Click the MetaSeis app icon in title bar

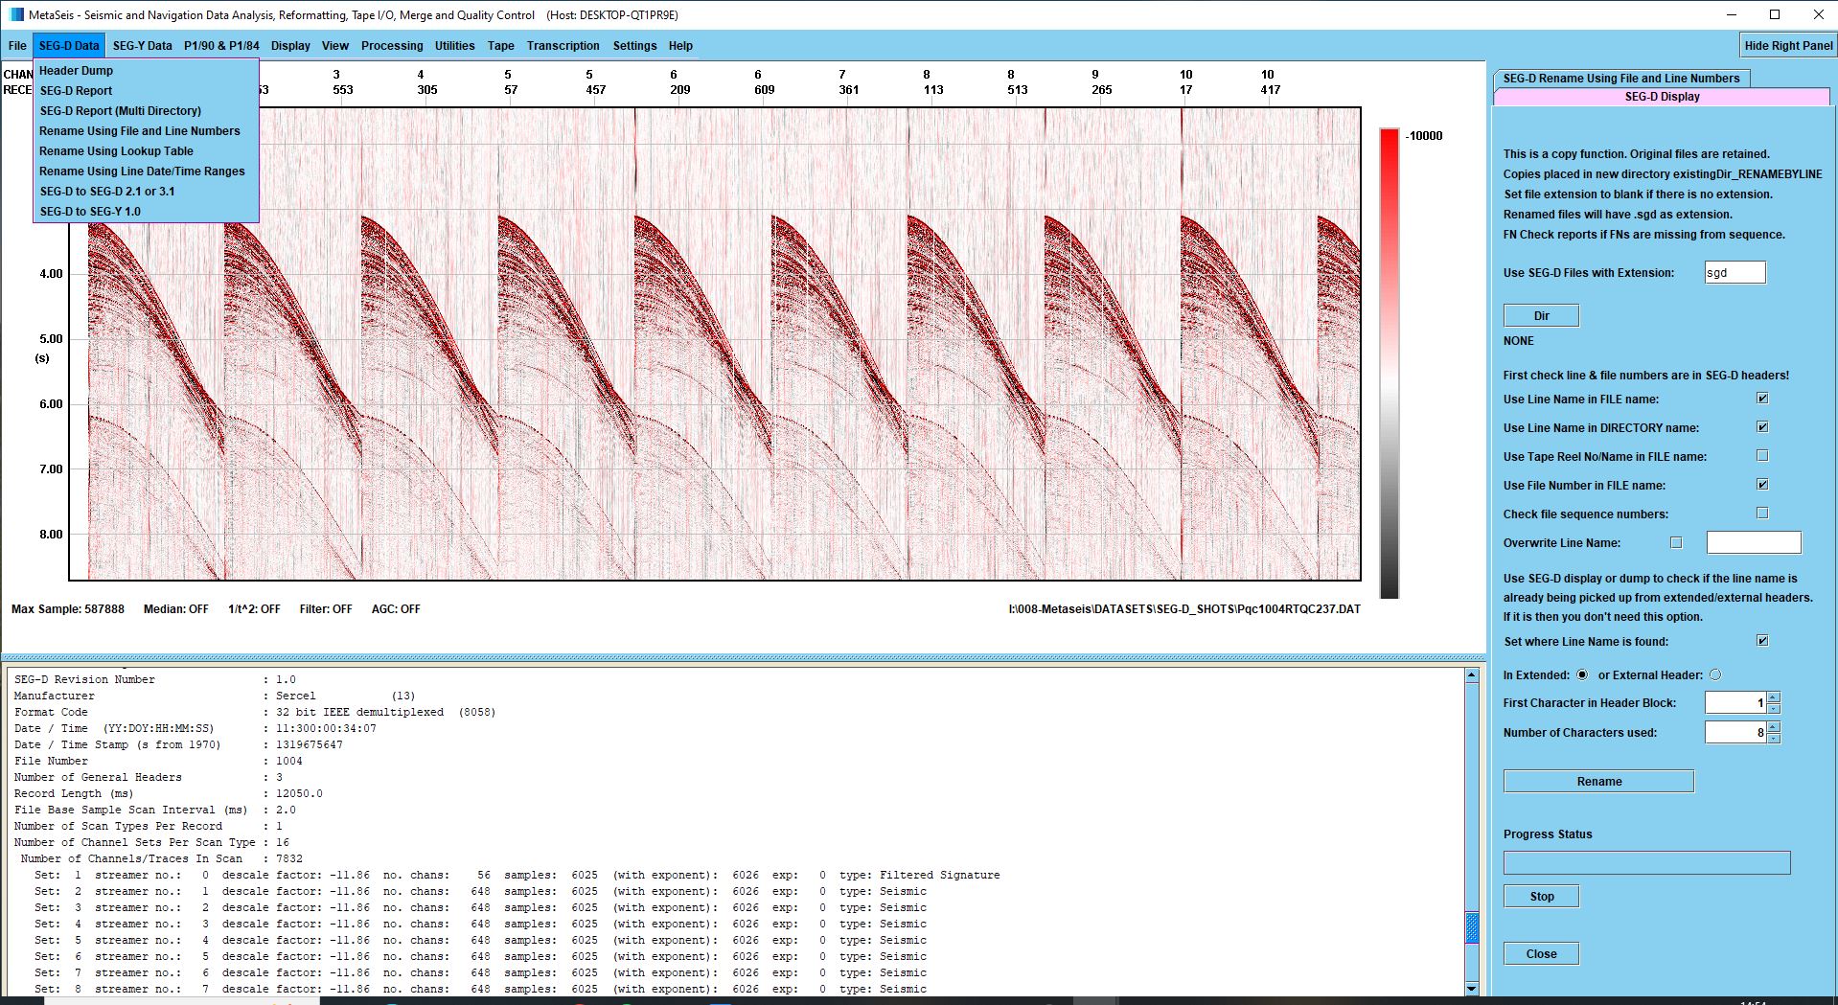tap(15, 15)
